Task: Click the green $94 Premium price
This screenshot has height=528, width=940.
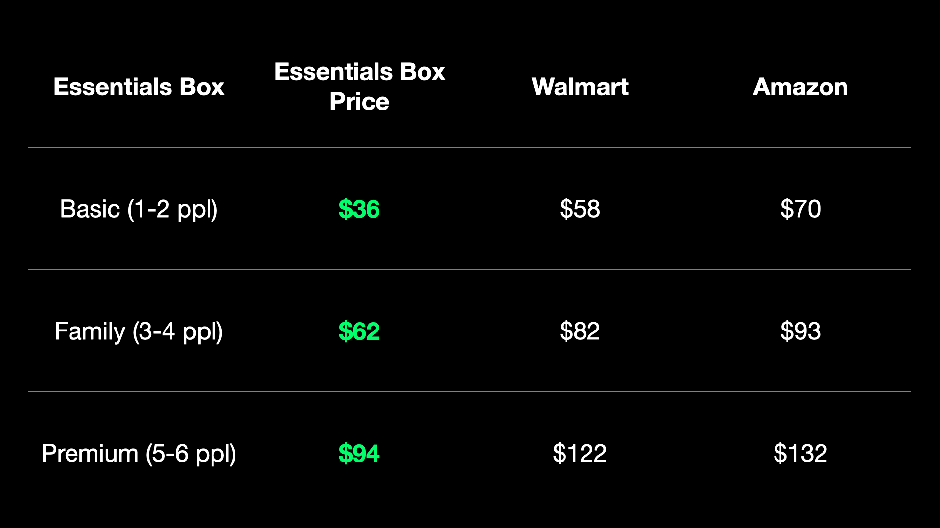Action: click(x=359, y=454)
